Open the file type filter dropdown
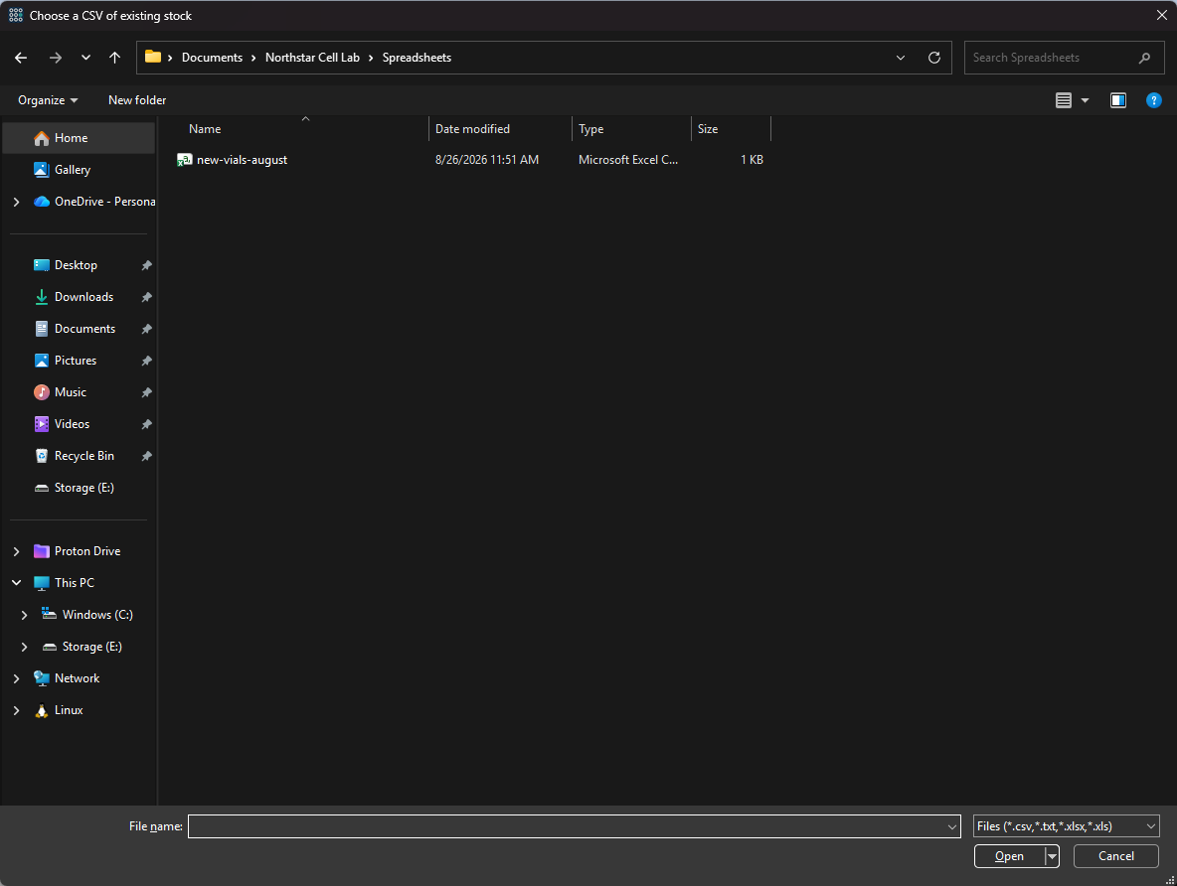1177x886 pixels. (x=1067, y=826)
